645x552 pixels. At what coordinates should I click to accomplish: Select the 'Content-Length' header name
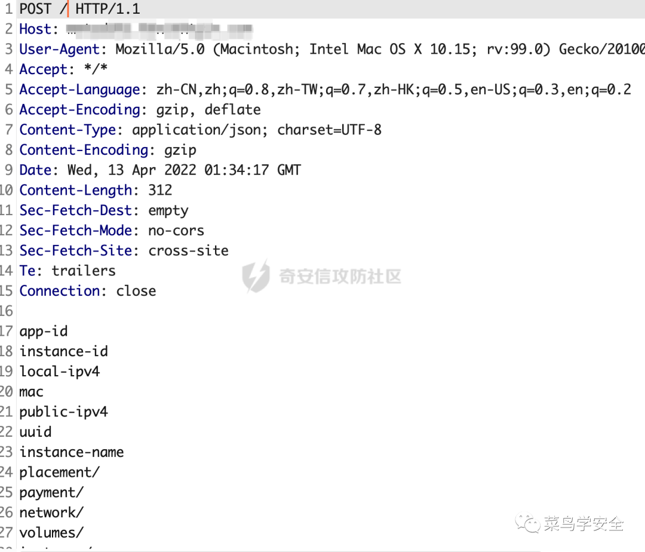(x=76, y=191)
